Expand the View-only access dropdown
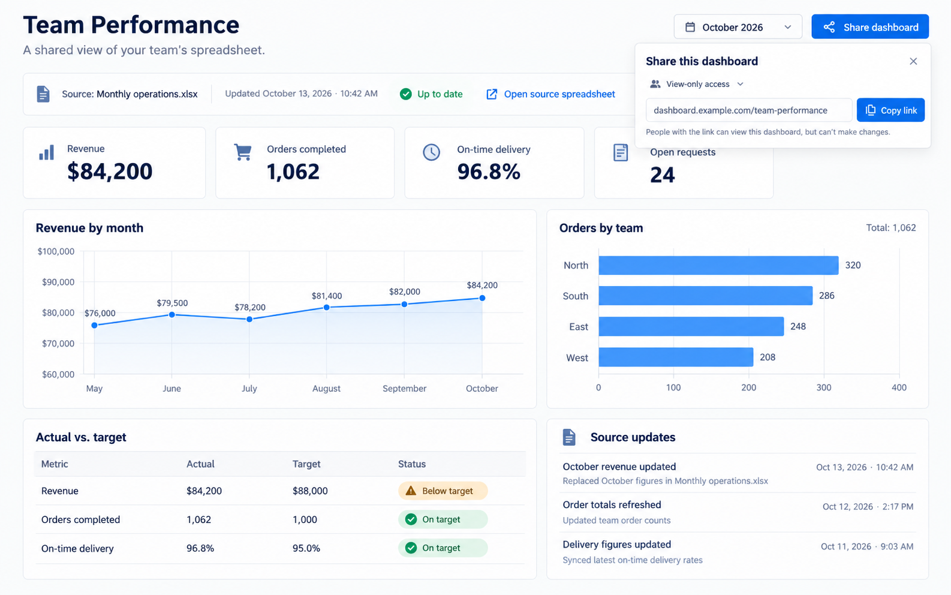Image resolution: width=951 pixels, height=595 pixels. (697, 84)
